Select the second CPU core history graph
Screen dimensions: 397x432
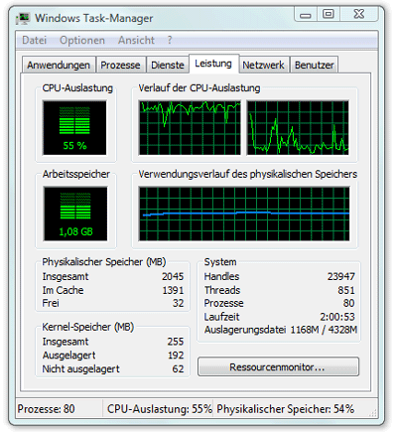(298, 128)
